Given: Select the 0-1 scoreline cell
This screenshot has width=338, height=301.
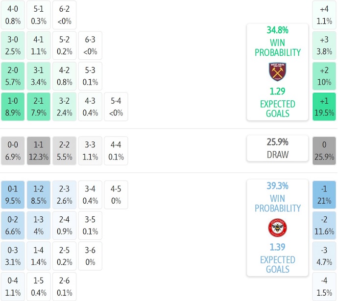Looking at the screenshot, I should 13,195.
